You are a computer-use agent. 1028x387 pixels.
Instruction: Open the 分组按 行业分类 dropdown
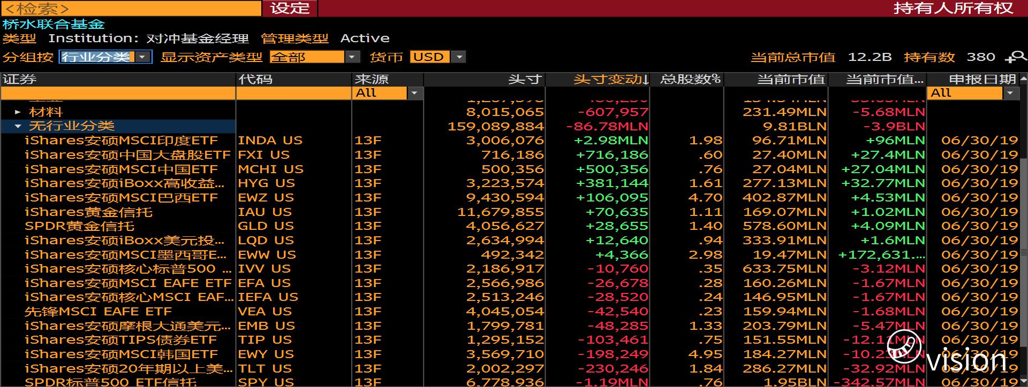[105, 57]
